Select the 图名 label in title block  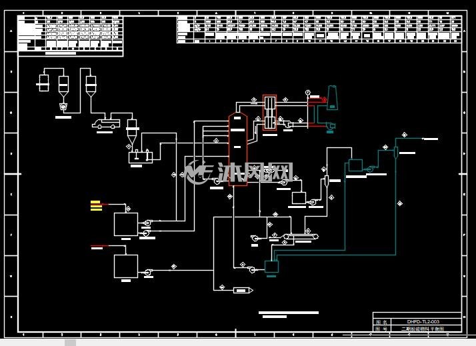(381, 322)
